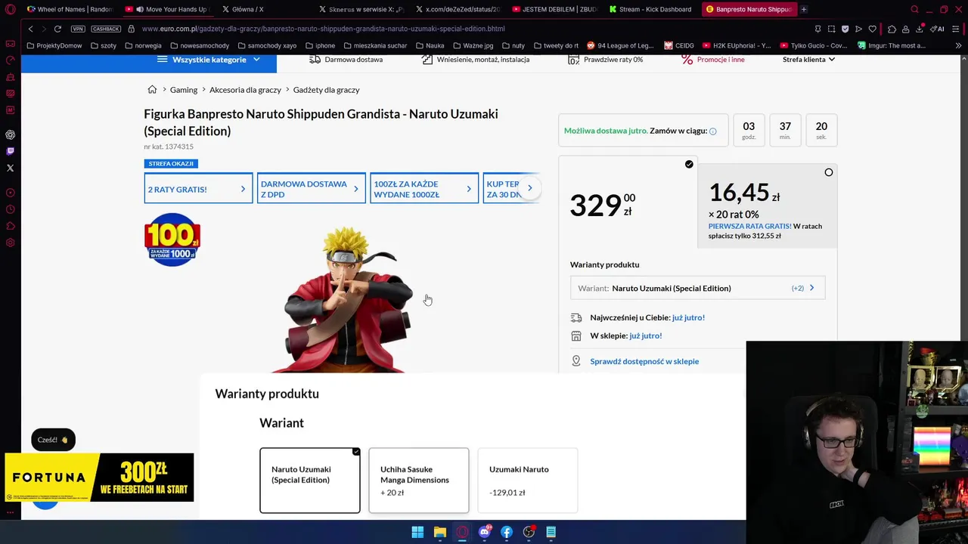This screenshot has width=968, height=544.
Task: Open 'Gaming' breadcrumb link
Action: pyautogui.click(x=184, y=89)
